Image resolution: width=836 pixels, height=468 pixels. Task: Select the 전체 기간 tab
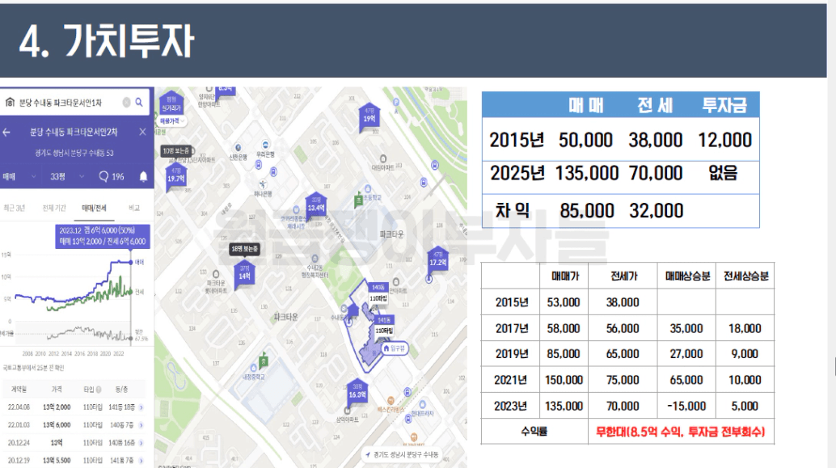(54, 208)
